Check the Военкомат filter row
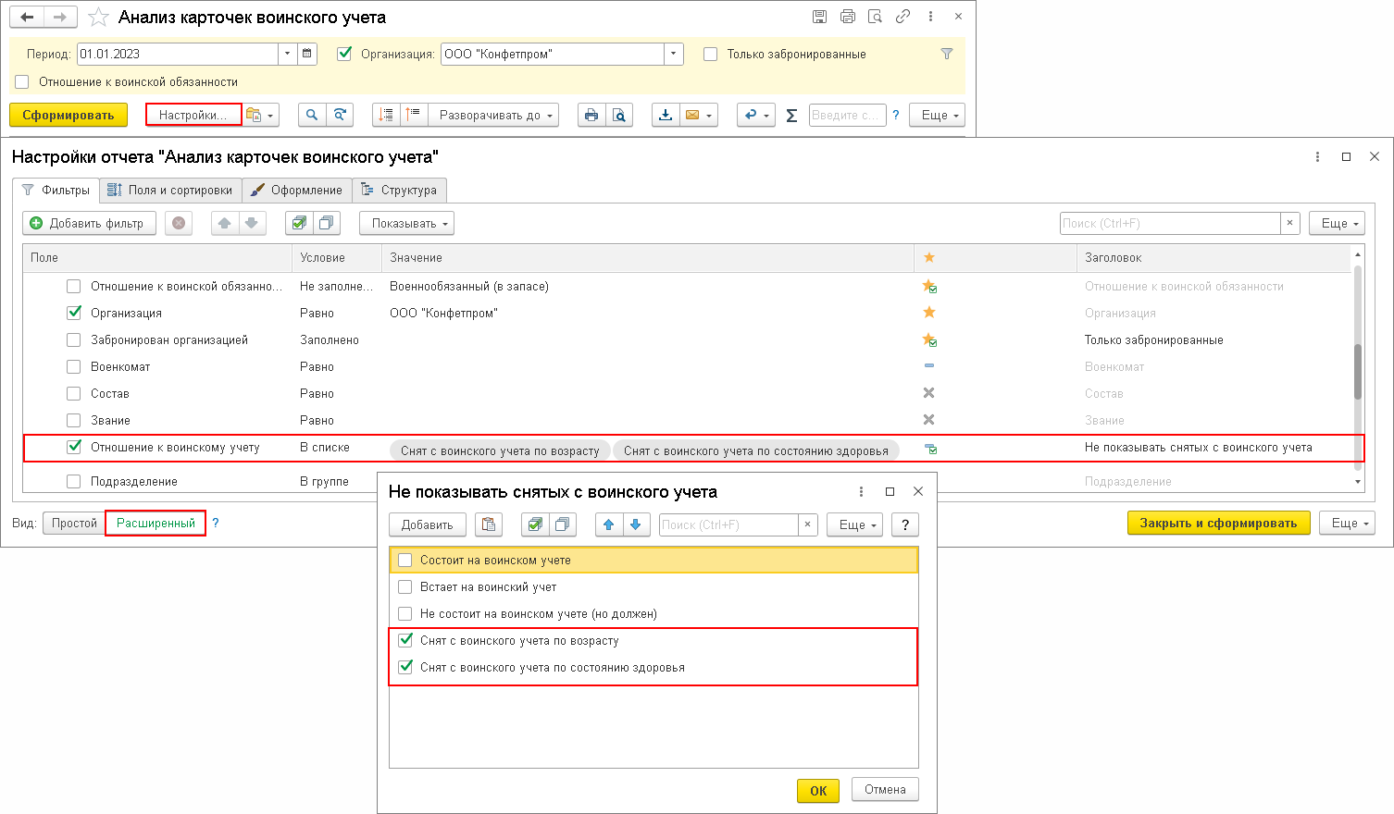Image resolution: width=1394 pixels, height=814 pixels. 74,366
